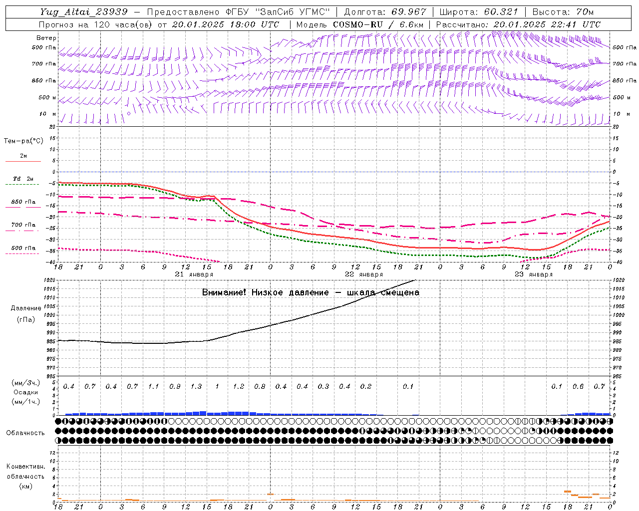Click the '(гПа)' unit under Давление
The height and width of the screenshot is (511, 639).
(x=26, y=320)
